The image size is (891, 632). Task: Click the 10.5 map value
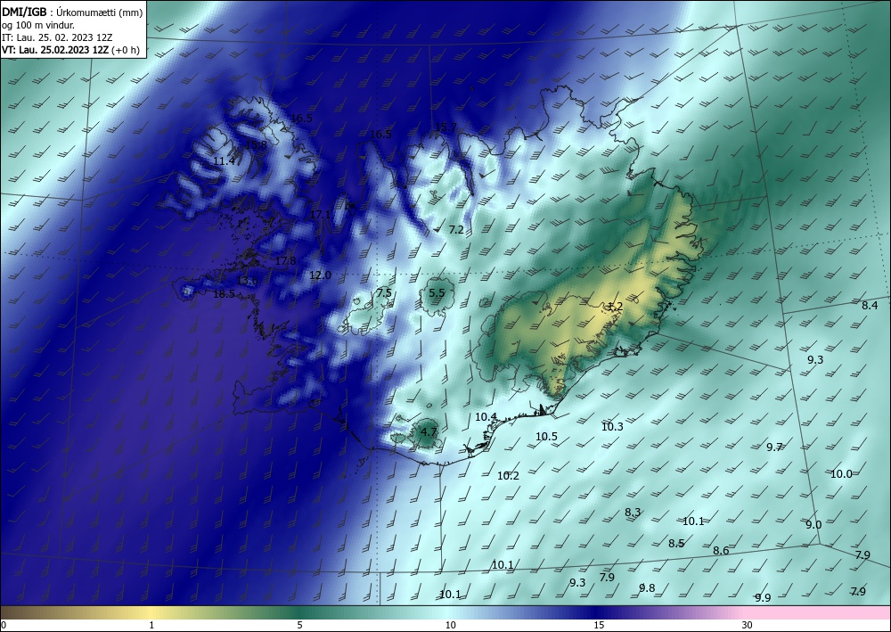(547, 437)
